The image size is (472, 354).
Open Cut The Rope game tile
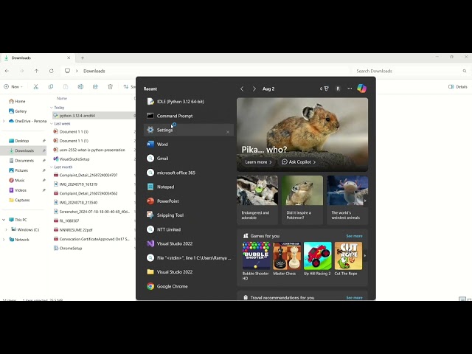(x=348, y=259)
